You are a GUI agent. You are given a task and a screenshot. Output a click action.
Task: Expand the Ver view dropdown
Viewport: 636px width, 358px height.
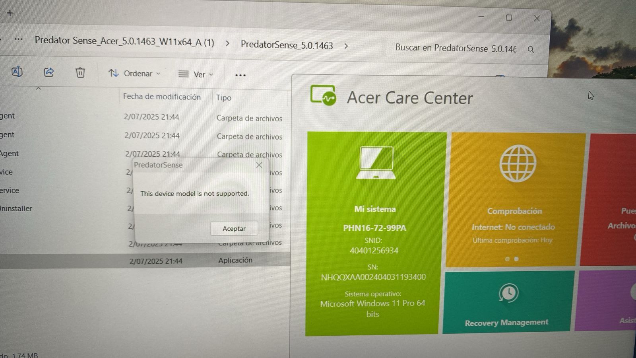(x=196, y=74)
